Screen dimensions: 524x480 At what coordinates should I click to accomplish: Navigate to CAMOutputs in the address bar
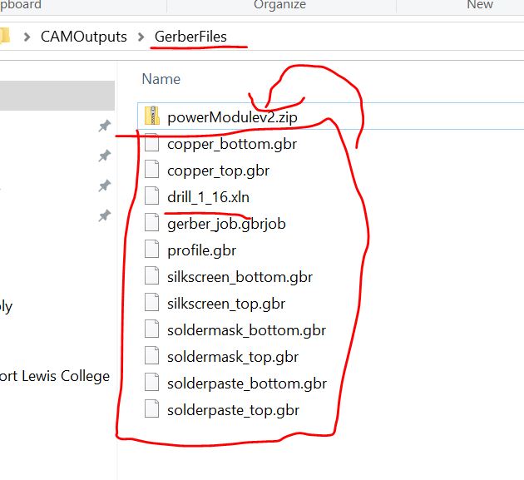click(x=83, y=37)
